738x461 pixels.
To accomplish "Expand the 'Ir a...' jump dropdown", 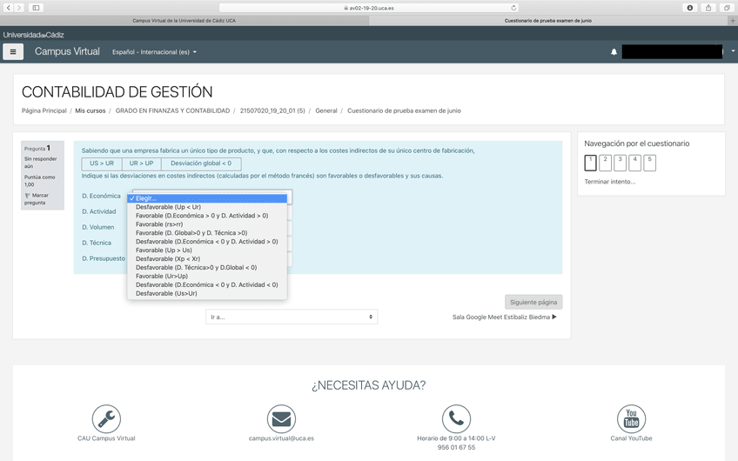I will (x=292, y=317).
